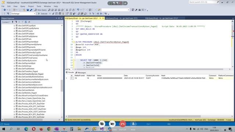235x132 pixels.
Task: Expand the dbo.GetSettings node
Action: (14, 66)
